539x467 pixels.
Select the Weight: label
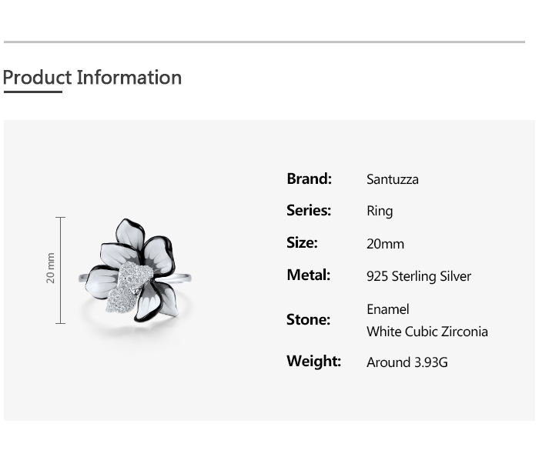tap(313, 361)
